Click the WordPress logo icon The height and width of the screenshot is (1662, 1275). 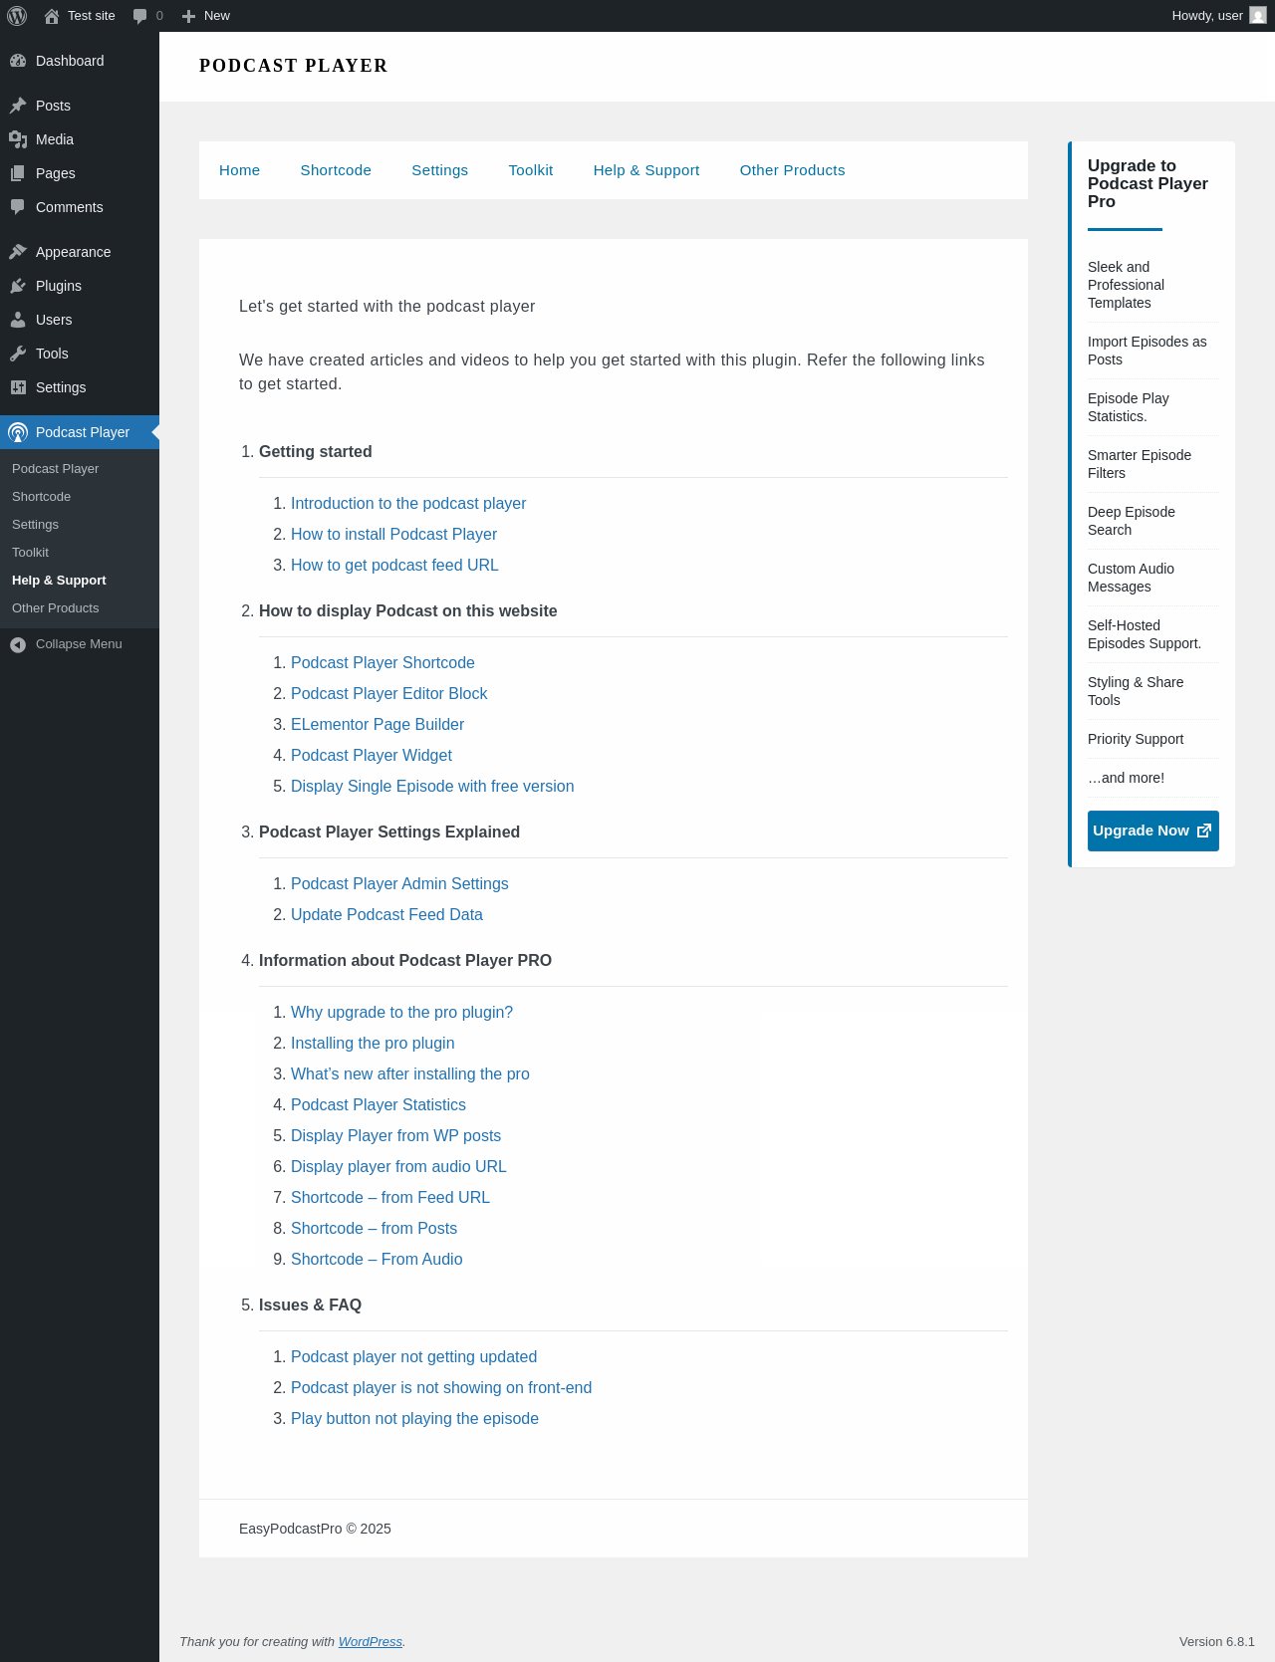coord(17,16)
